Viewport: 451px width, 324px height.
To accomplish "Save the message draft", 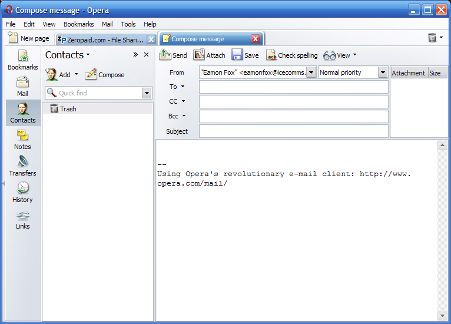I will (245, 55).
